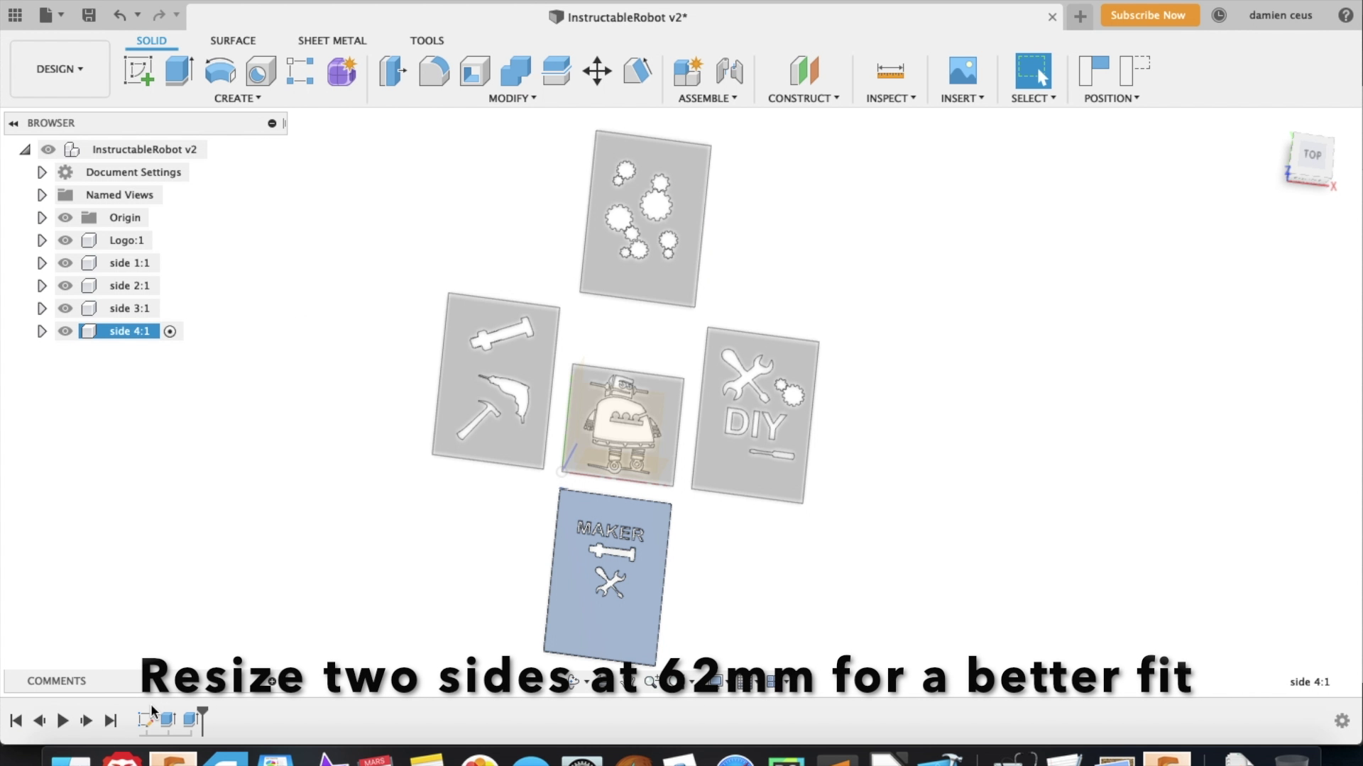The height and width of the screenshot is (766, 1363).
Task: Activate the Extrude tool
Action: 178,70
